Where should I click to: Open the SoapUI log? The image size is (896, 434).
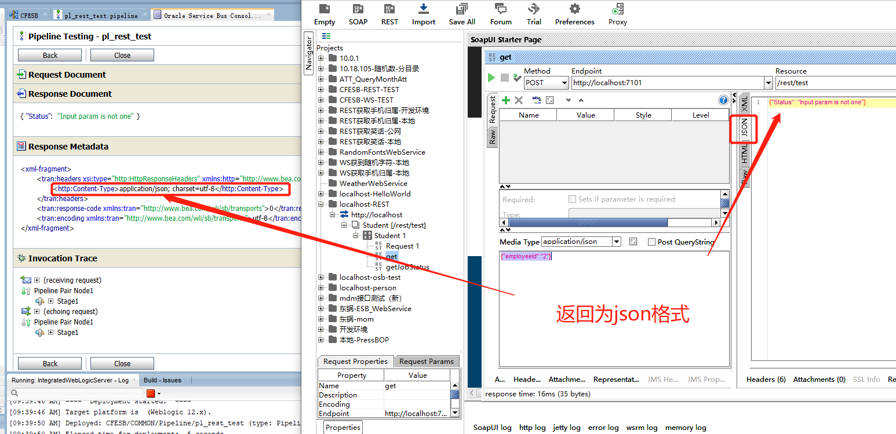pyautogui.click(x=493, y=428)
